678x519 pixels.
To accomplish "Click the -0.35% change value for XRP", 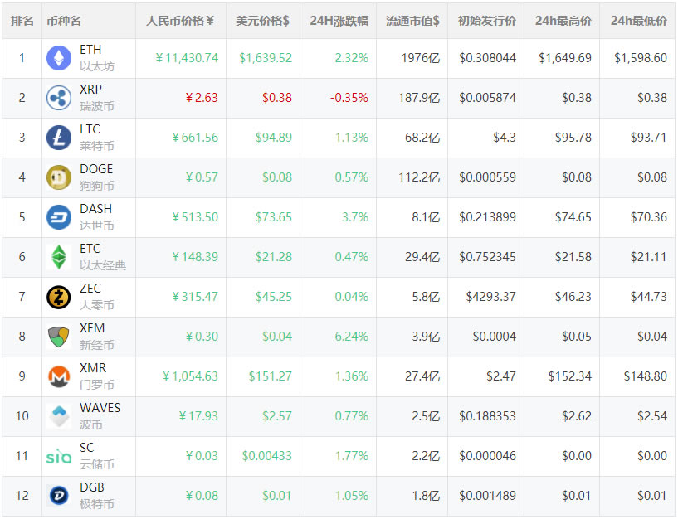I will pos(349,98).
